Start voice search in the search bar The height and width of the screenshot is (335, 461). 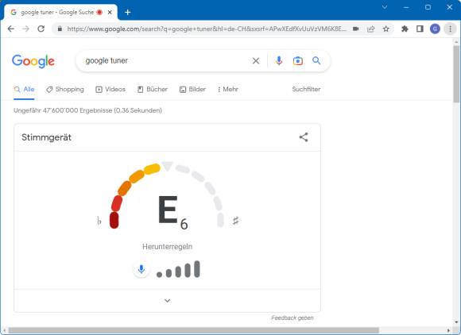[279, 61]
